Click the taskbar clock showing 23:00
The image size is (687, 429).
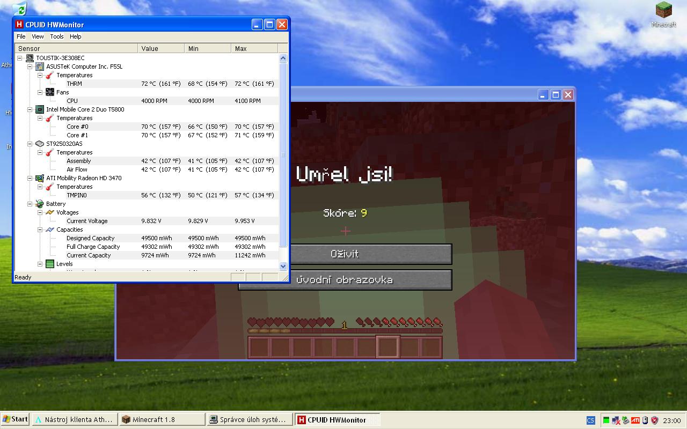click(x=672, y=420)
